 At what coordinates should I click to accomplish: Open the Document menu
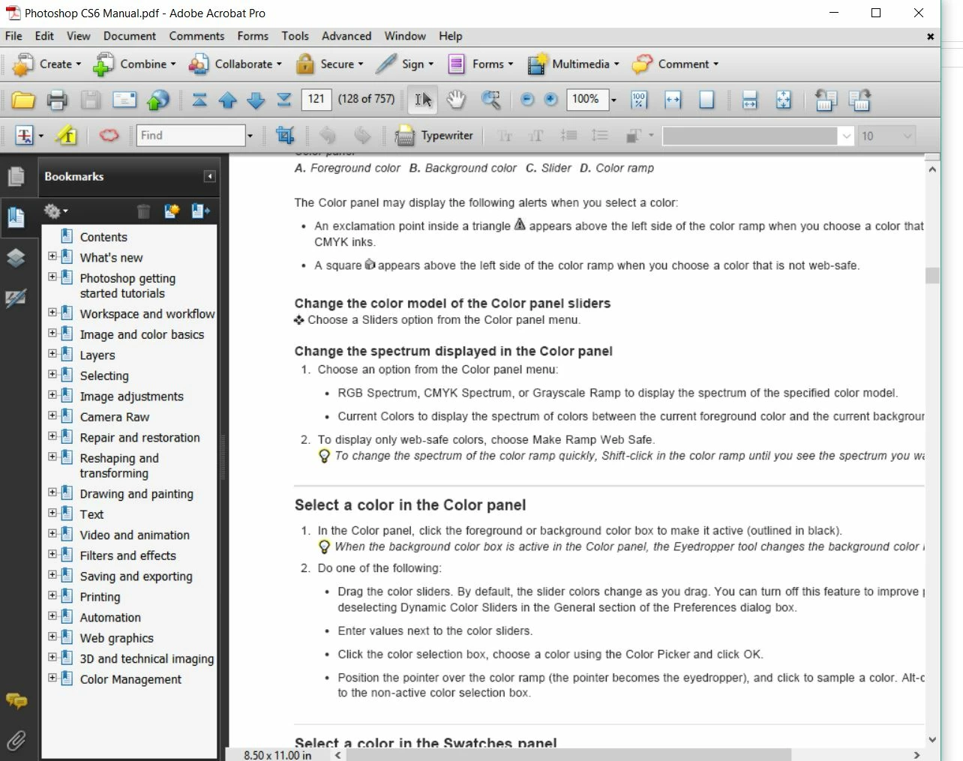coord(130,36)
